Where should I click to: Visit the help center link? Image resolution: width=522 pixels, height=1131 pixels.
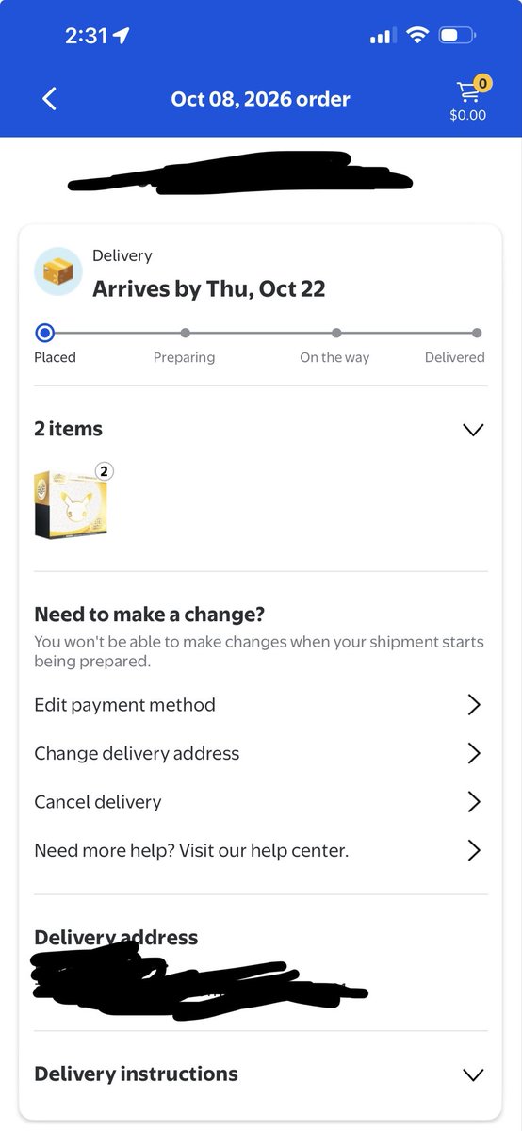(x=260, y=851)
